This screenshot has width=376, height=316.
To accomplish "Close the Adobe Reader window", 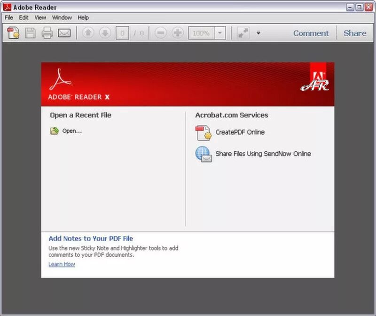I will (368, 7).
